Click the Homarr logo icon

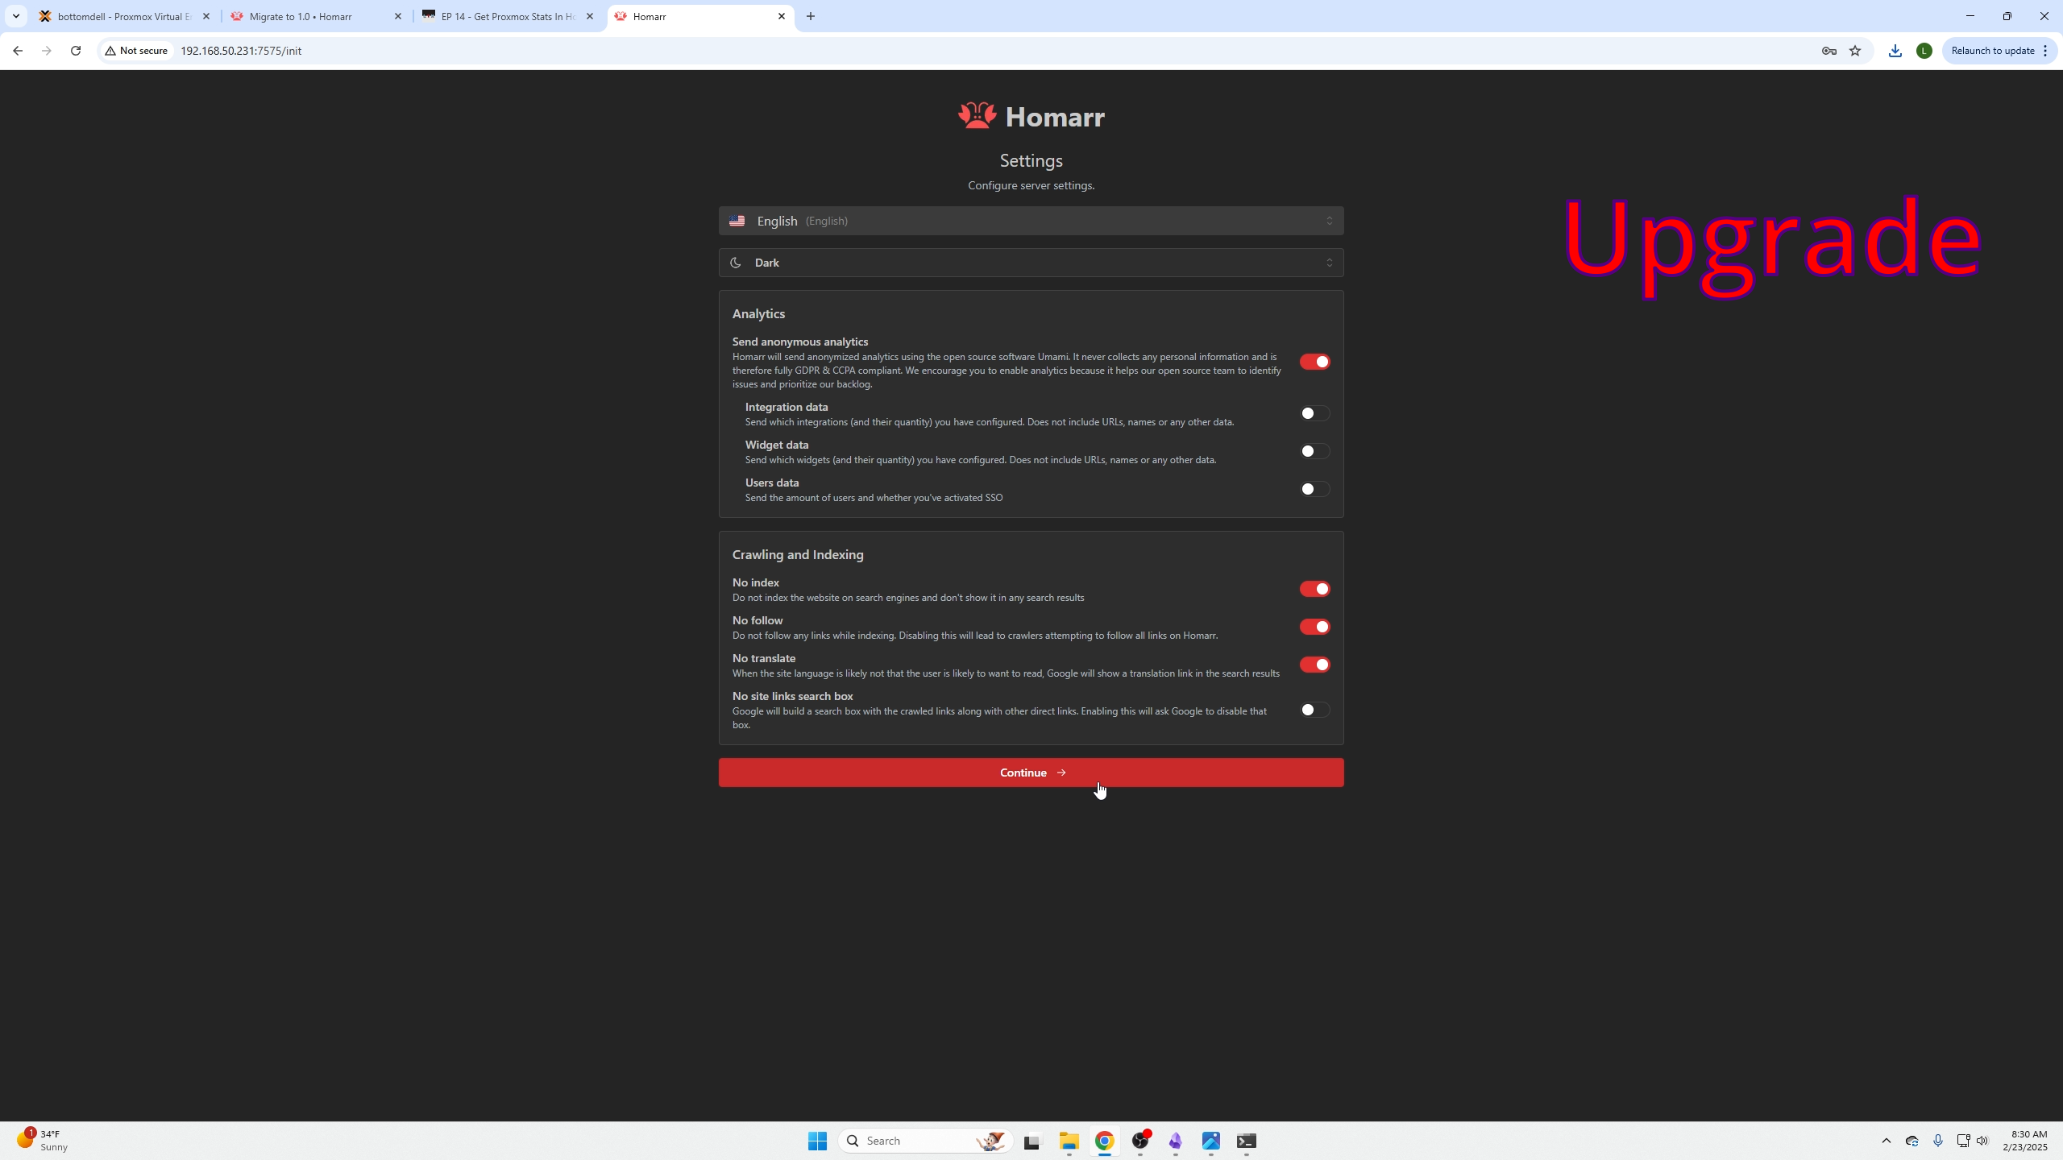977,116
